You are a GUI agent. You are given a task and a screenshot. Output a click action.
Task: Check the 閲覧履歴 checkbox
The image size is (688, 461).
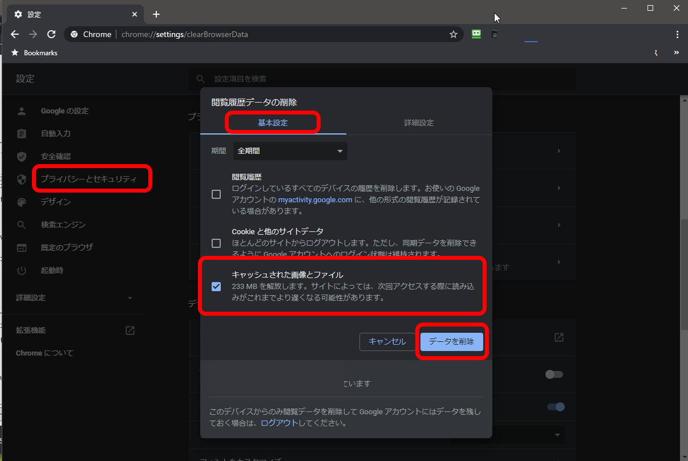pyautogui.click(x=216, y=194)
